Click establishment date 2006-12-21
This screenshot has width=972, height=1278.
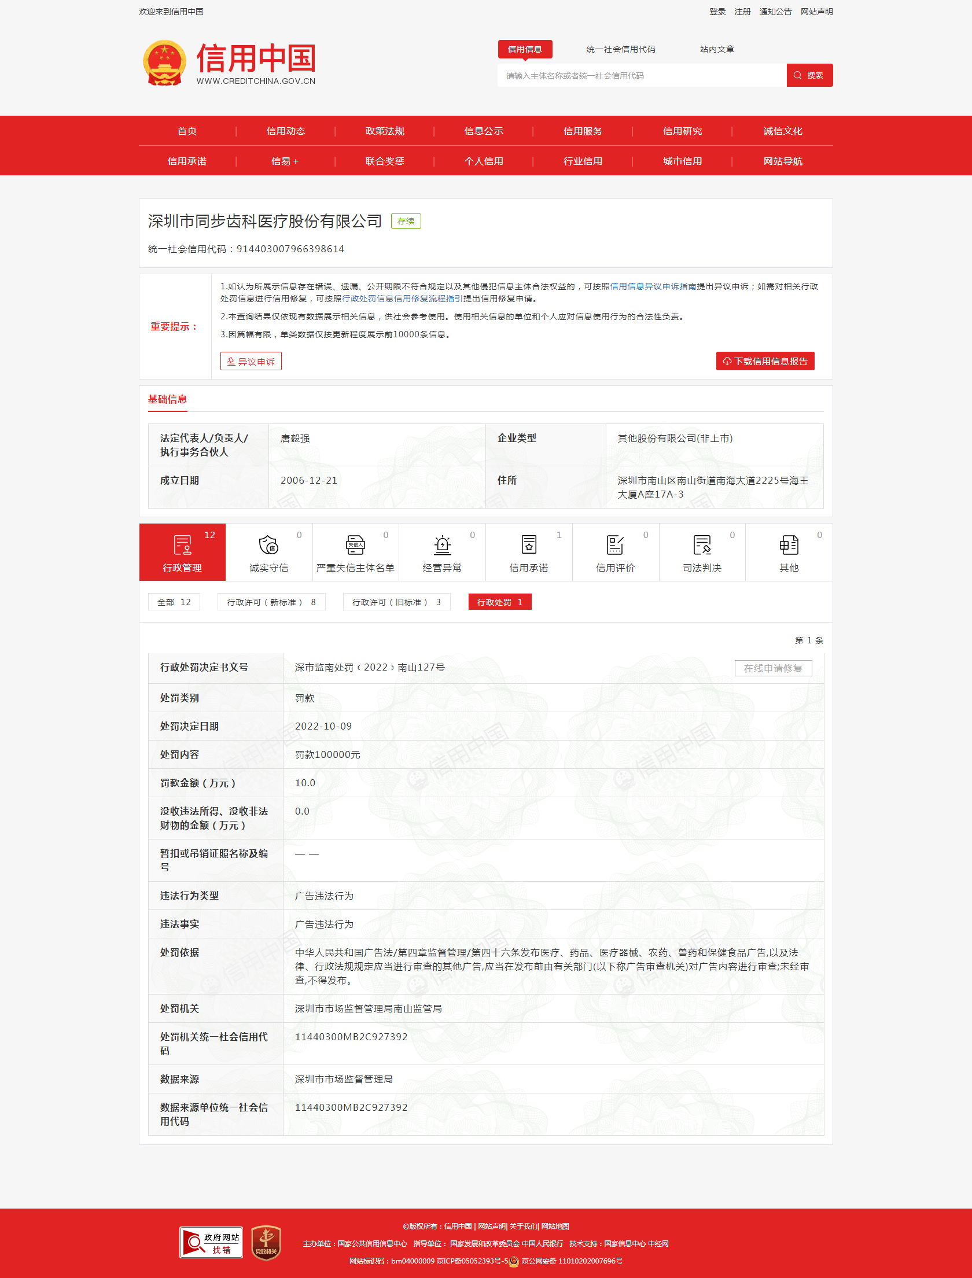(309, 480)
